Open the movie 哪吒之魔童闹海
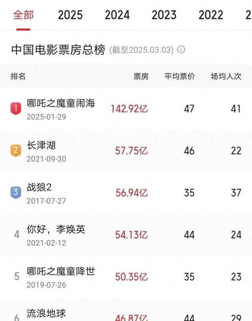 coord(61,103)
